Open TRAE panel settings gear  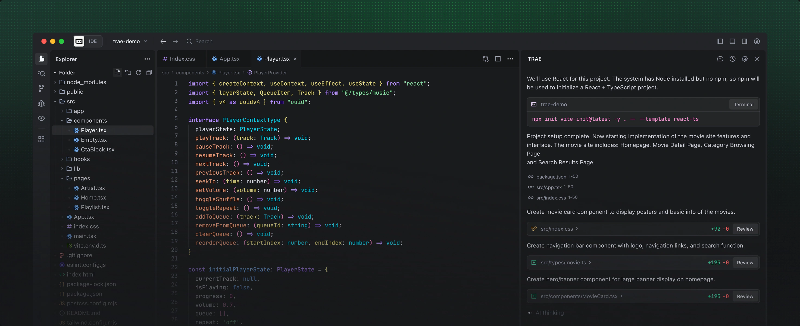pyautogui.click(x=745, y=59)
